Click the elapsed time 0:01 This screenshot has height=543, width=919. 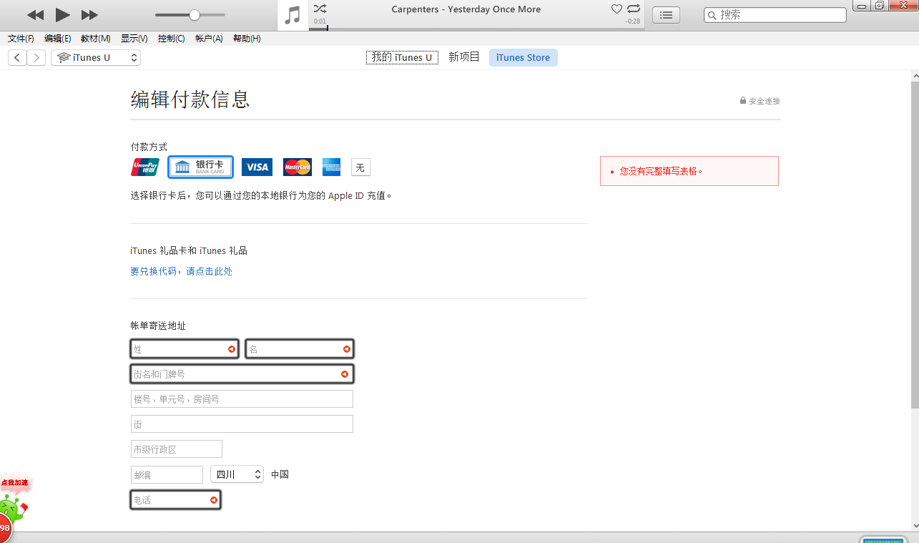tap(320, 21)
